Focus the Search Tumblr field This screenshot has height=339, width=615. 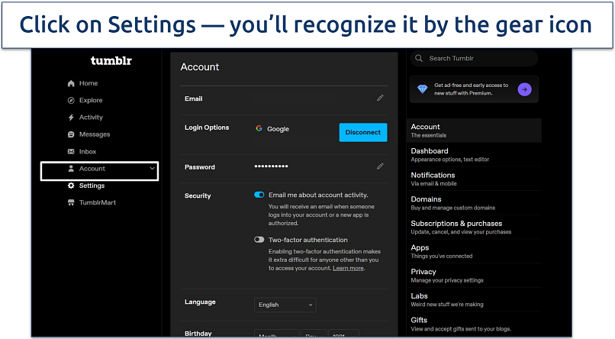pyautogui.click(x=474, y=58)
